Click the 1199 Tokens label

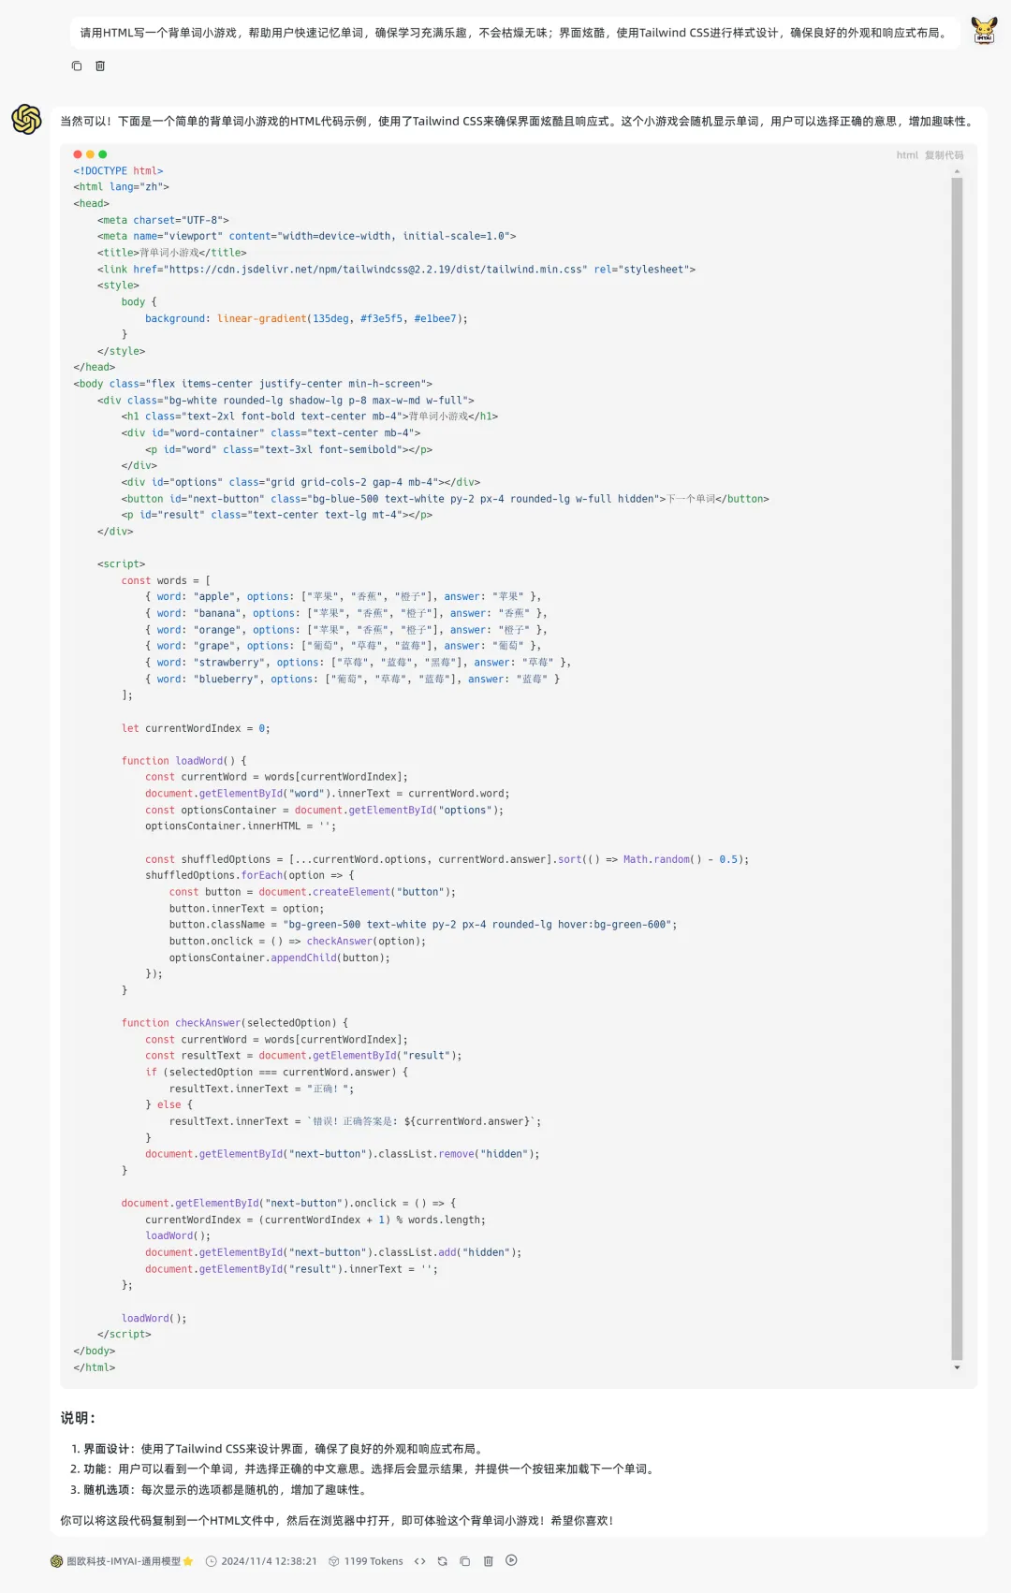point(374,1561)
